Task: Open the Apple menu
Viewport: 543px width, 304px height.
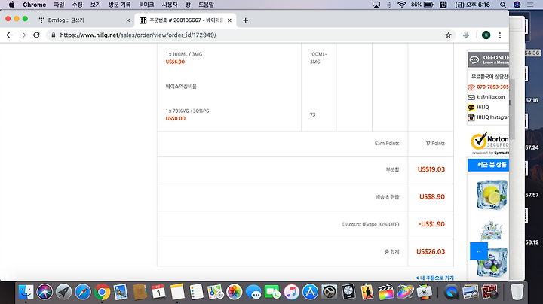Action: pos(11,5)
